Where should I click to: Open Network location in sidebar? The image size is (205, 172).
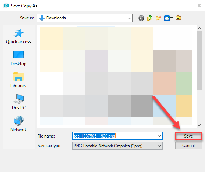coord(18,124)
